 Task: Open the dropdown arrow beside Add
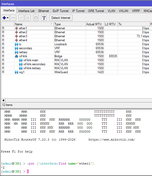[x=8, y=18]
